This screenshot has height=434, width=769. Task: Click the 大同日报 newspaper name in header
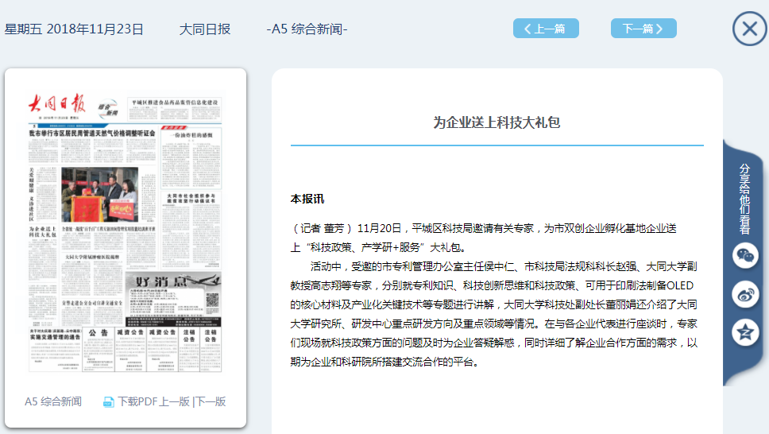204,29
